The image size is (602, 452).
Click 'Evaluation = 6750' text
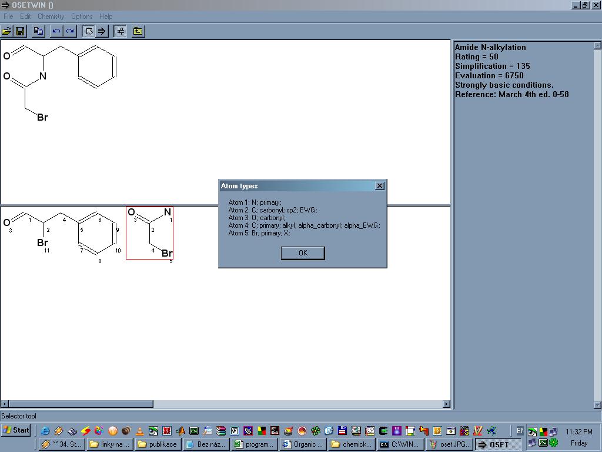489,76
